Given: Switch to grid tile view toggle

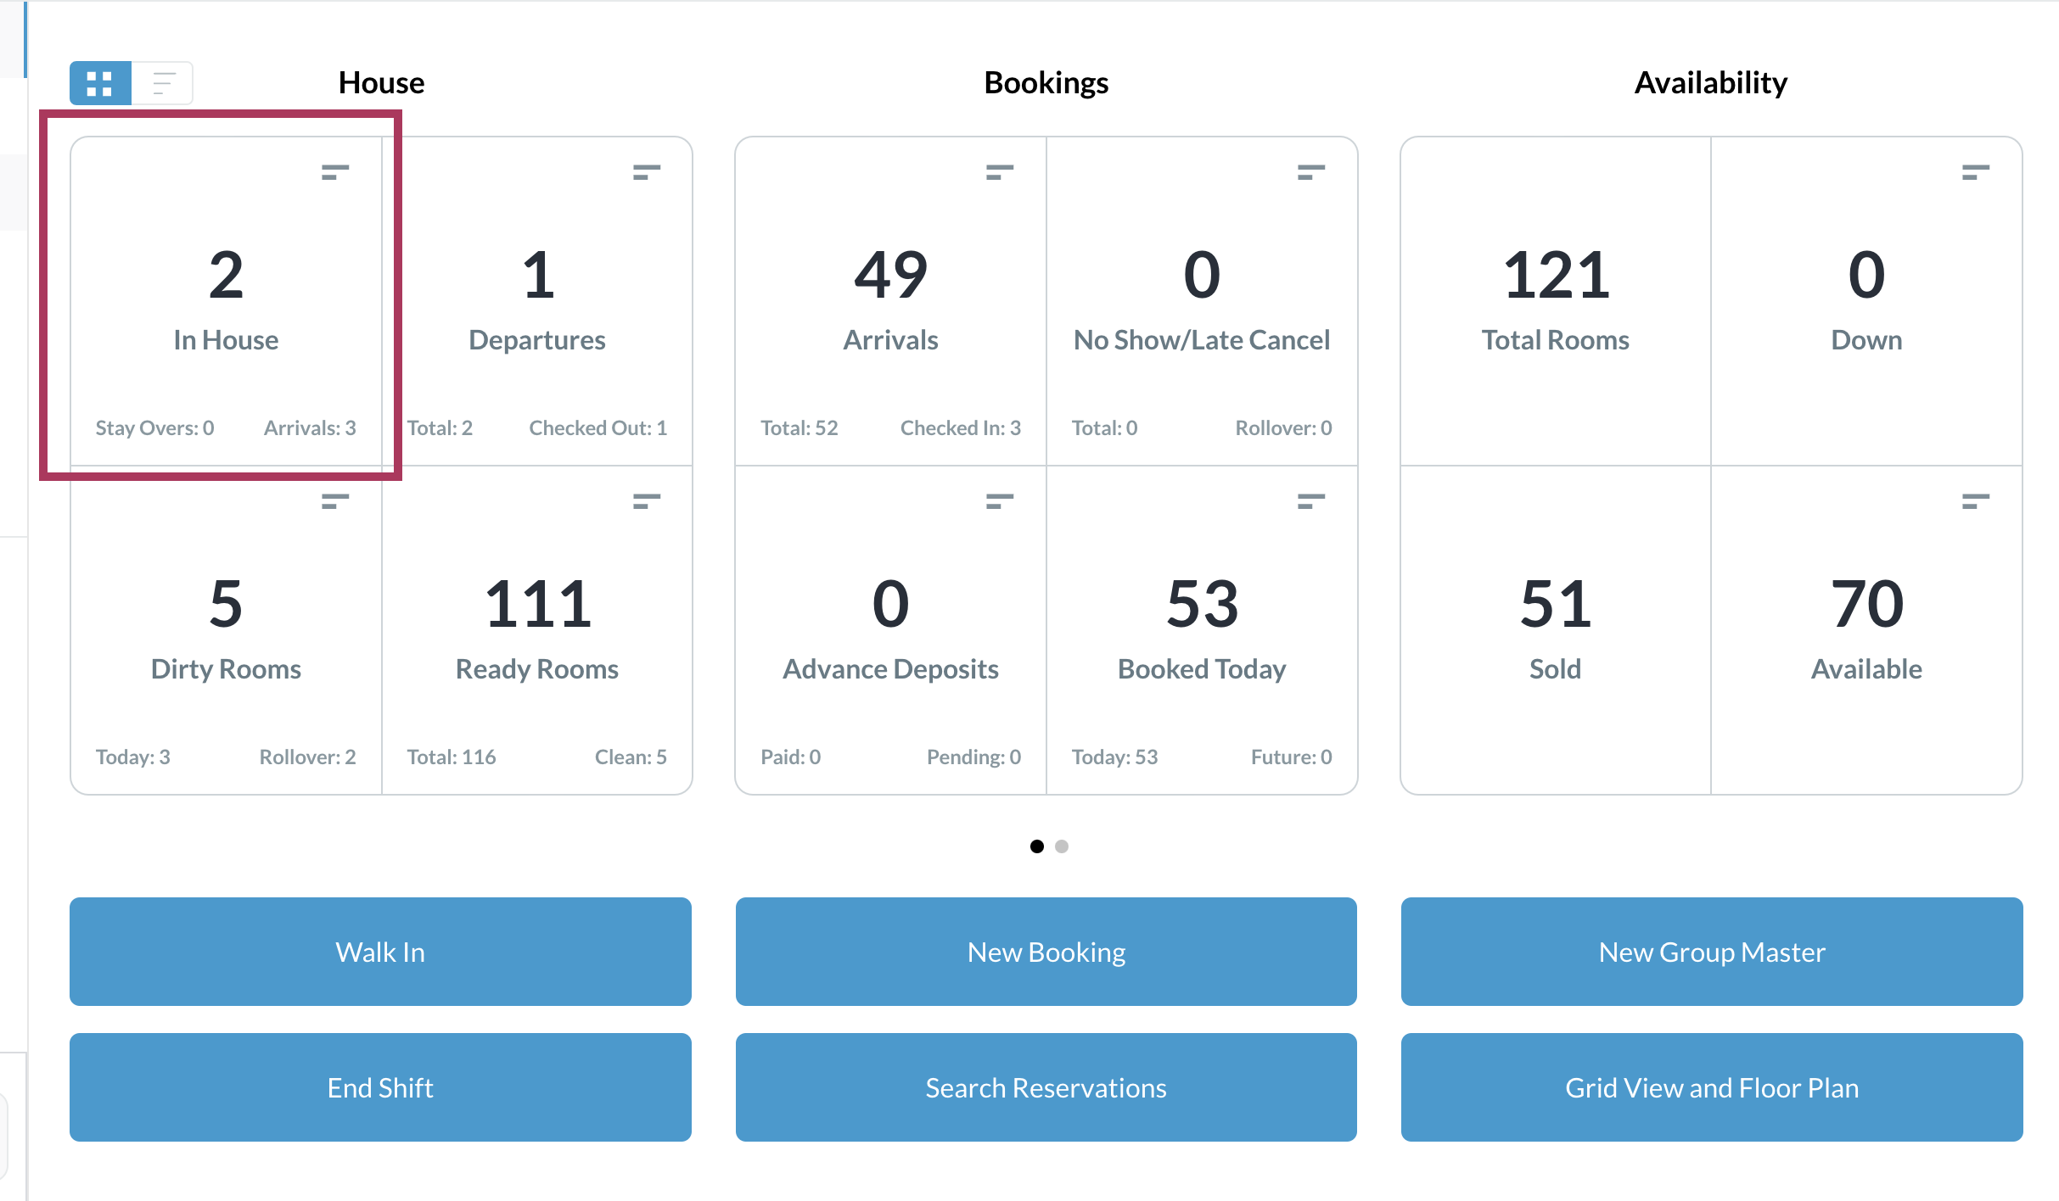Looking at the screenshot, I should (100, 83).
